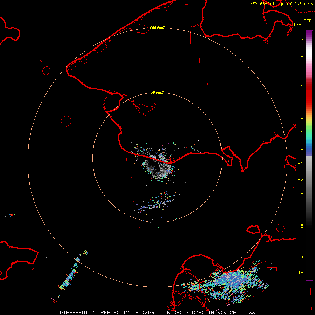Click the 3 value on color scale

(x=302, y=101)
